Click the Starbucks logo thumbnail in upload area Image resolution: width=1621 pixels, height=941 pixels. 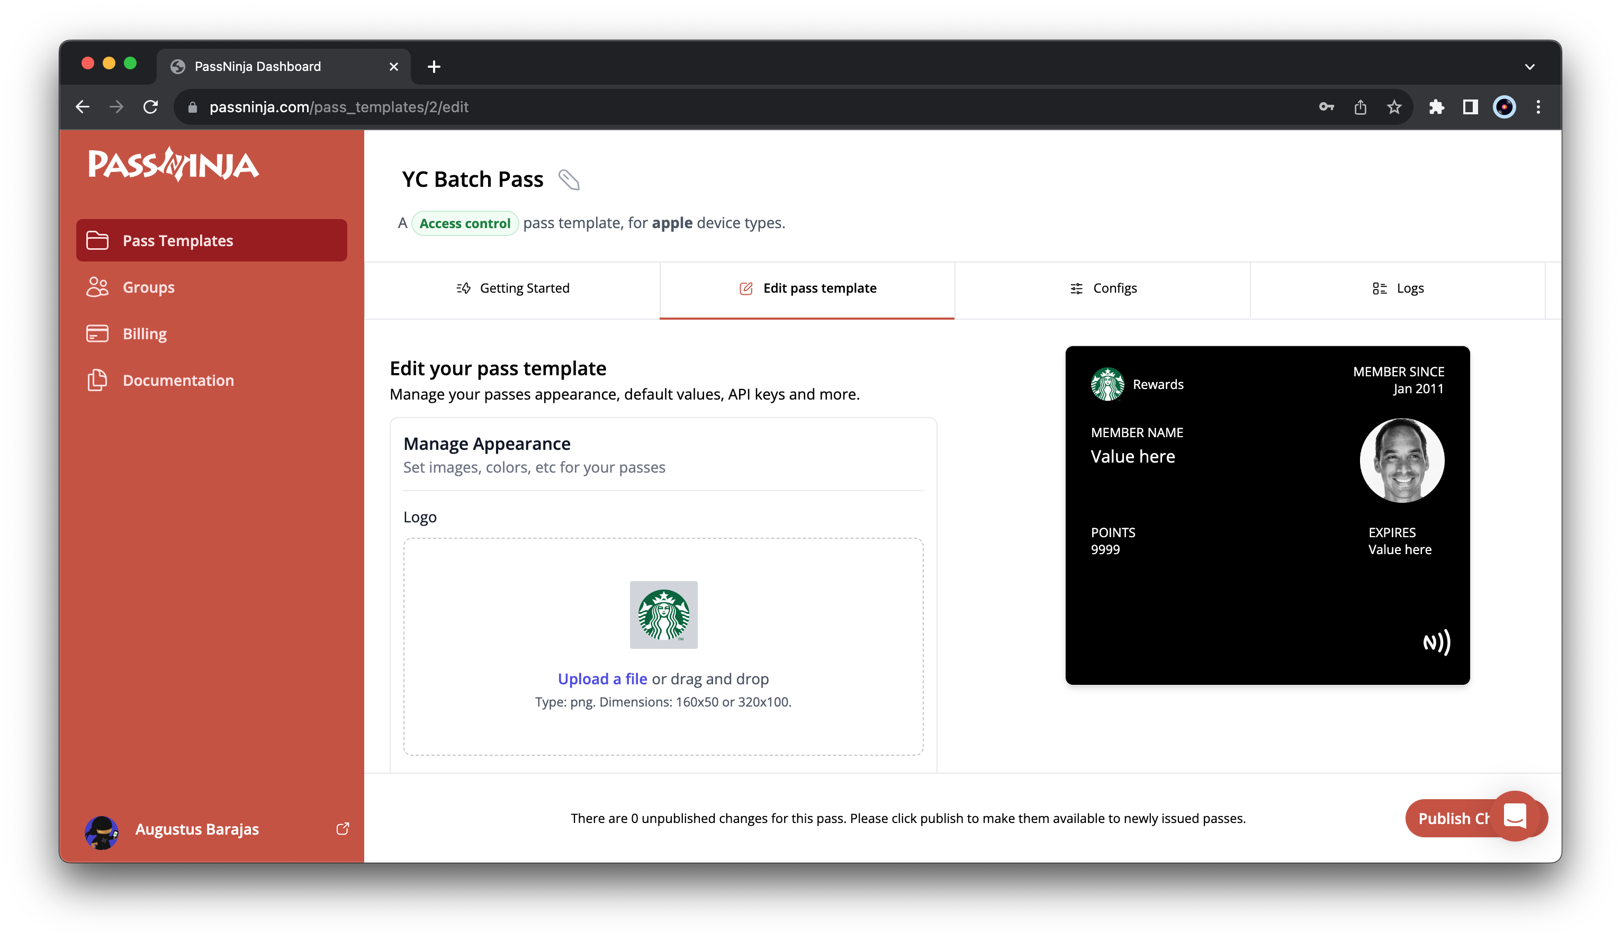click(663, 614)
